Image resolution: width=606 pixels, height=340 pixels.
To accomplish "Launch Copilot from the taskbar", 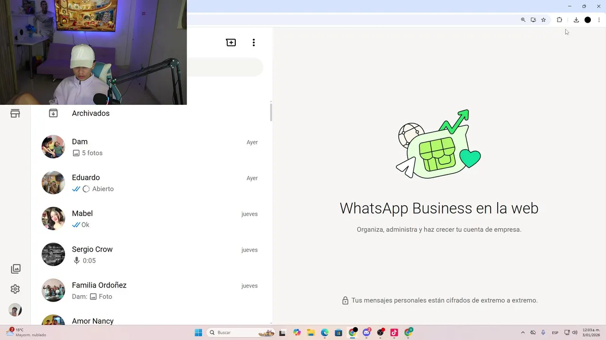I will pos(297,332).
